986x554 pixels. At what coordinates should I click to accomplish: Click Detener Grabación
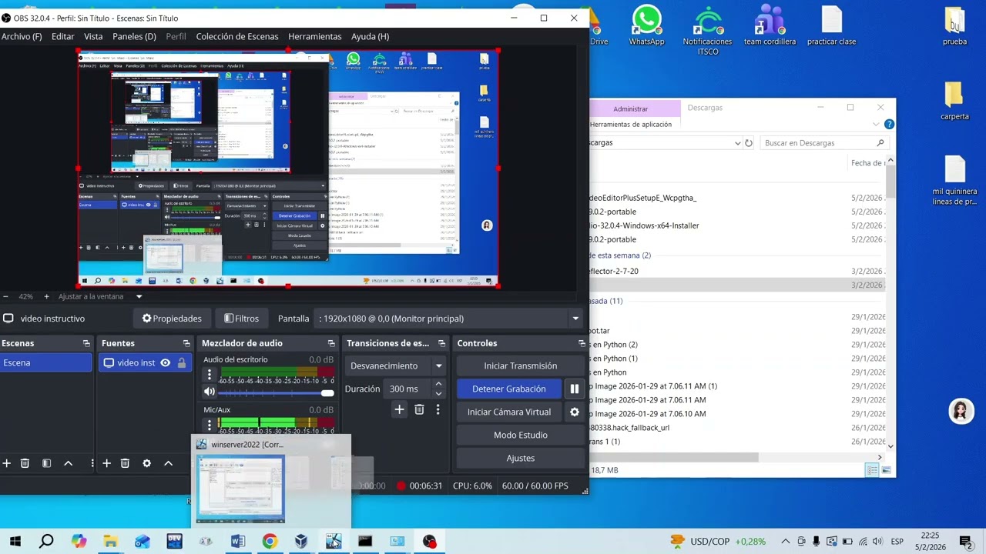click(509, 389)
